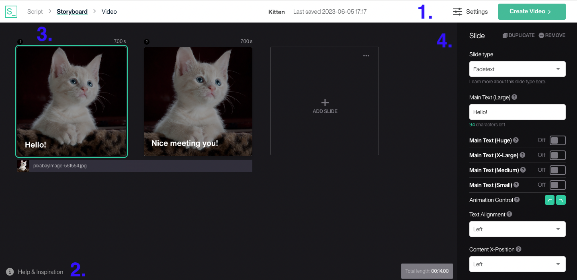Screen dimensions: 577x280
Task: Open the slide type 'here' link
Action: tap(540, 81)
